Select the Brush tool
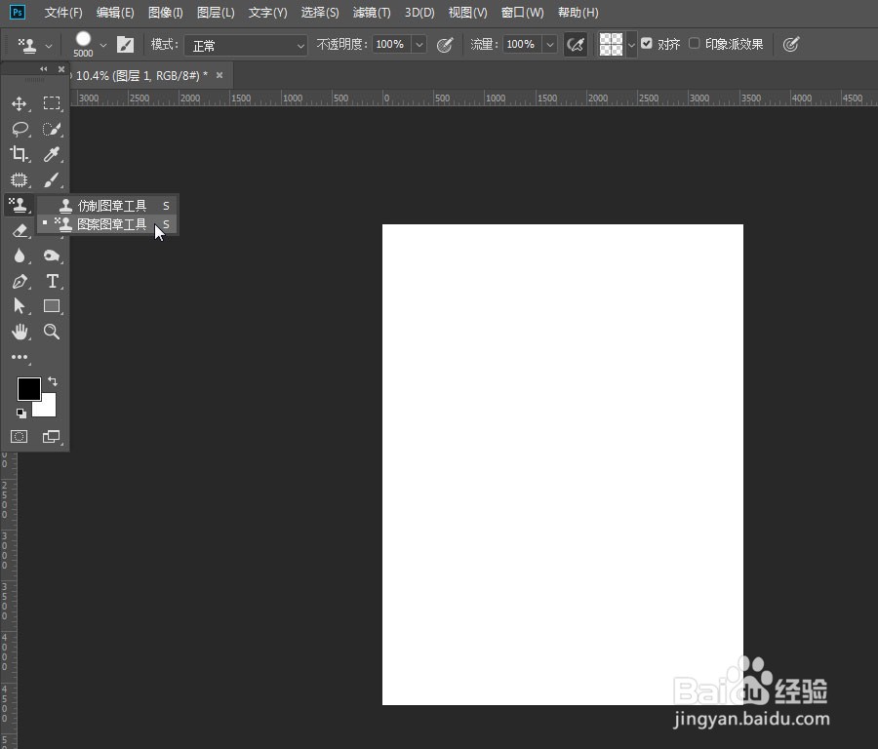This screenshot has width=878, height=749. click(x=52, y=179)
